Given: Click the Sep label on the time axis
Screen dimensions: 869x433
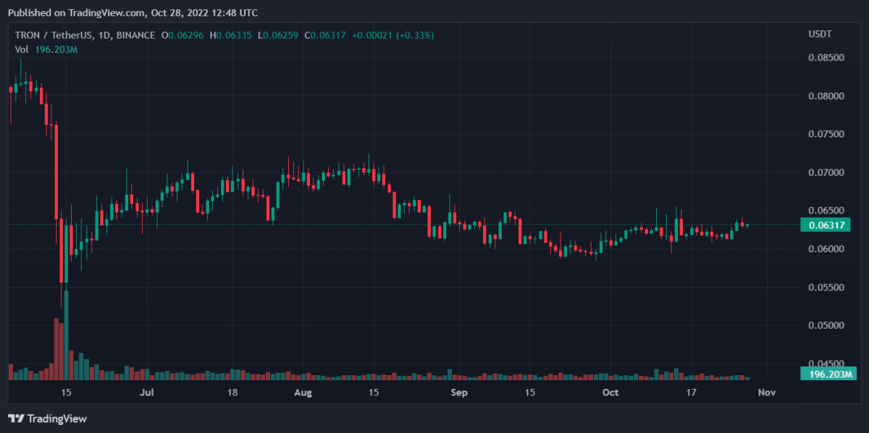Looking at the screenshot, I should [458, 393].
